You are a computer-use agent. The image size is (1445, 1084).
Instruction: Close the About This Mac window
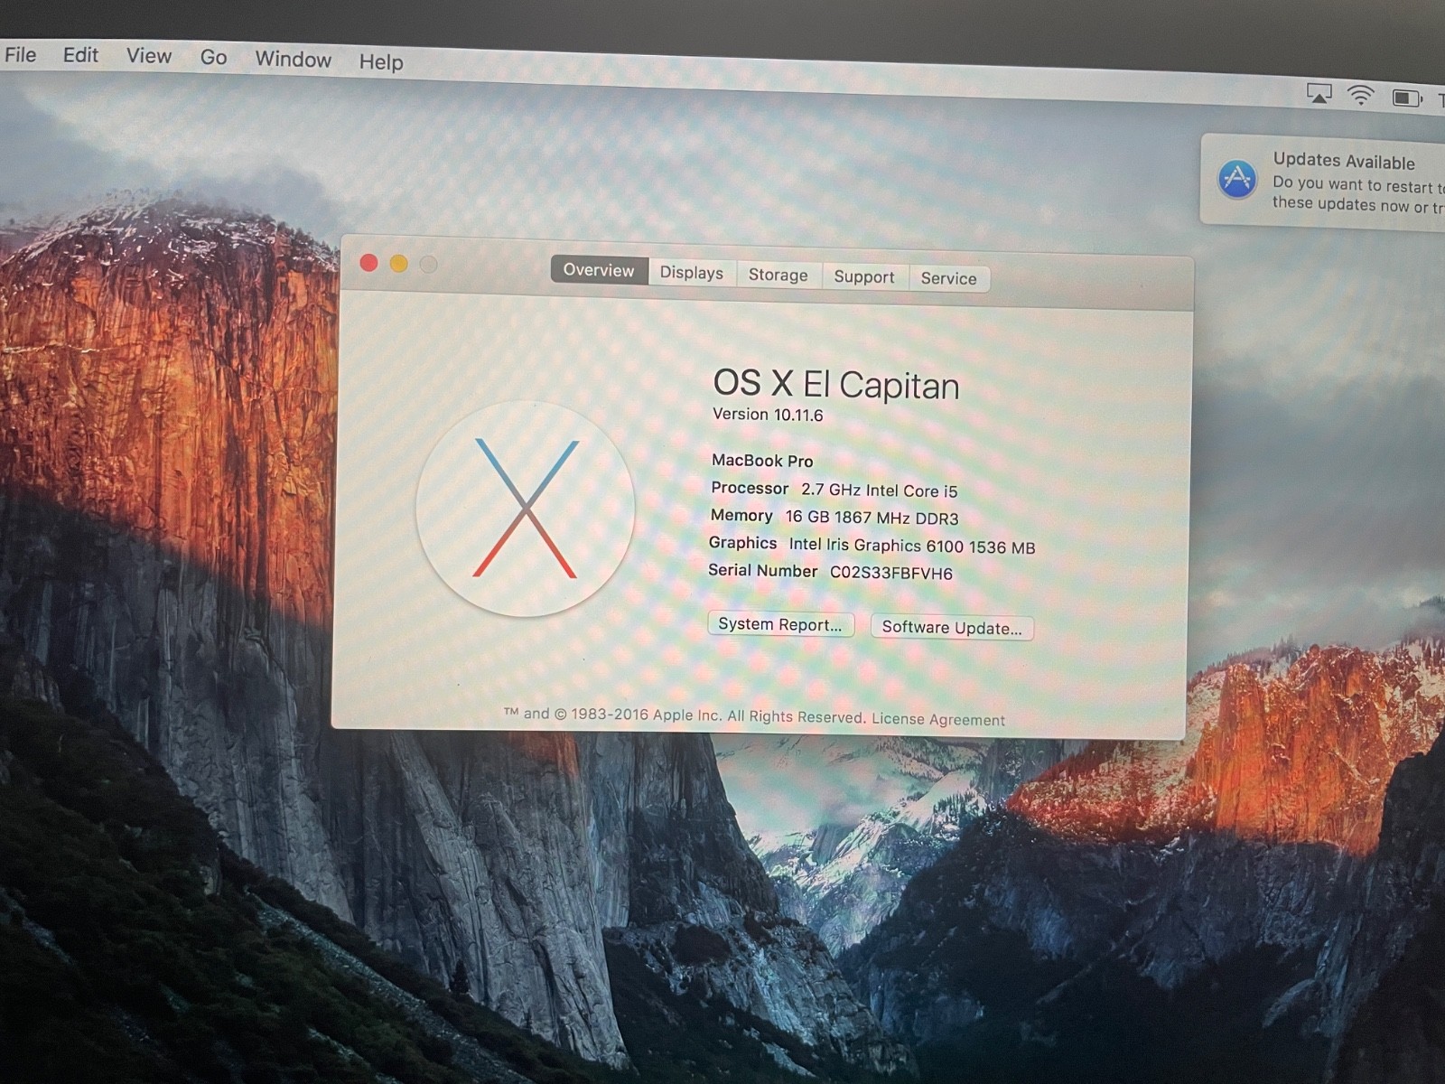click(368, 262)
